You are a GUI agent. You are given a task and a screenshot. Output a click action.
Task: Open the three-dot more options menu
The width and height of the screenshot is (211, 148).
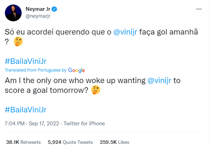tap(199, 9)
